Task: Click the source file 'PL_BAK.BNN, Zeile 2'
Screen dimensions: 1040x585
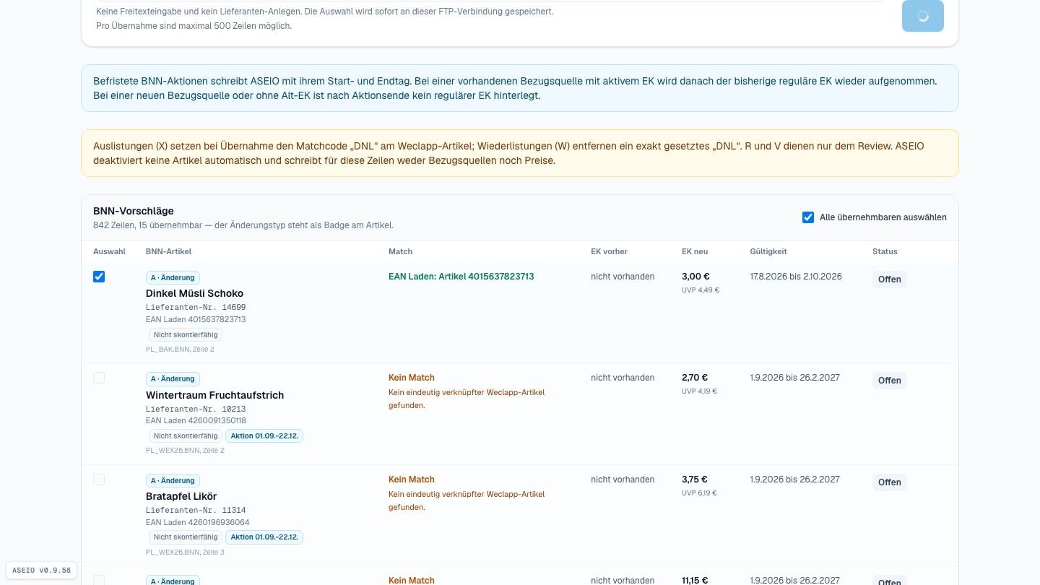Action: click(180, 350)
